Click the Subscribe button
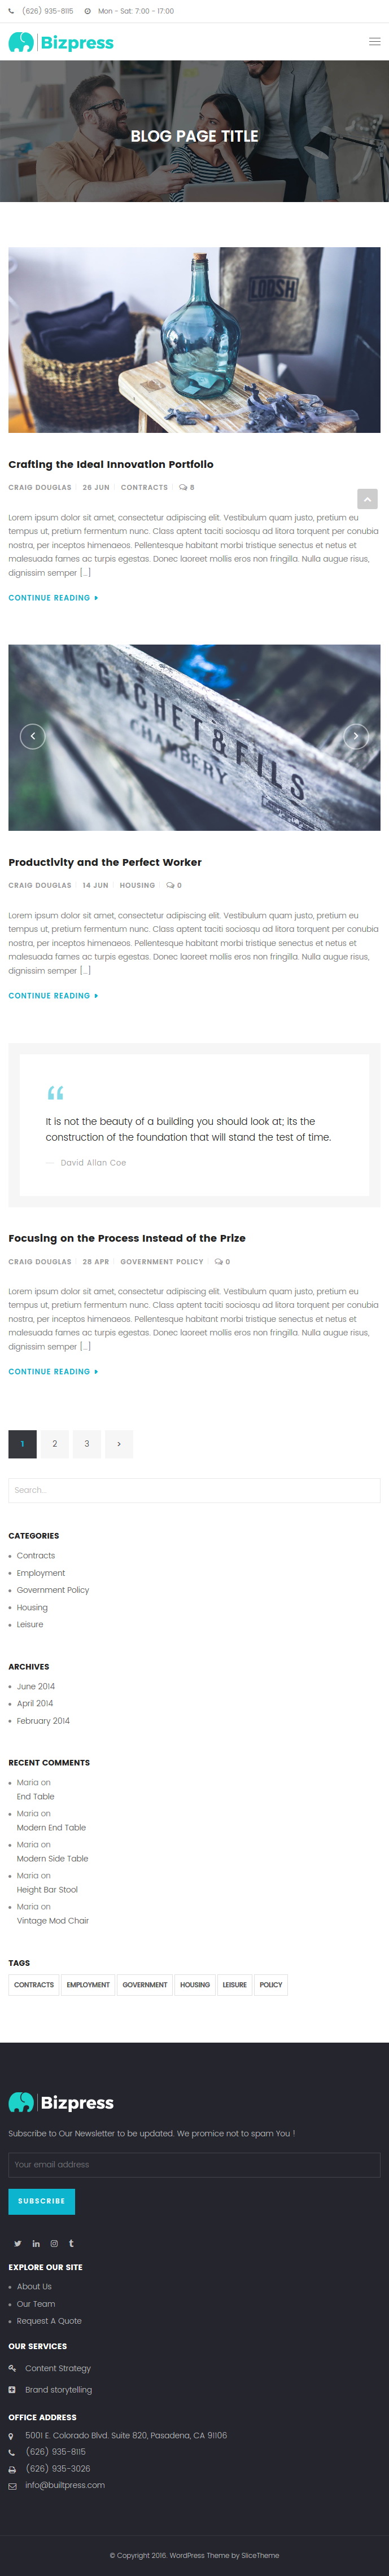 pyautogui.click(x=41, y=2201)
